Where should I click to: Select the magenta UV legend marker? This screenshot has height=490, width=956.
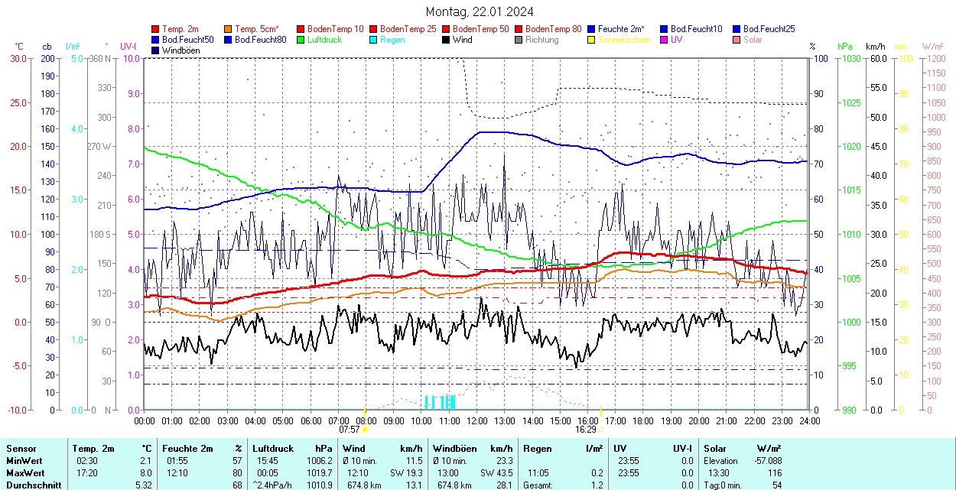pyautogui.click(x=664, y=40)
